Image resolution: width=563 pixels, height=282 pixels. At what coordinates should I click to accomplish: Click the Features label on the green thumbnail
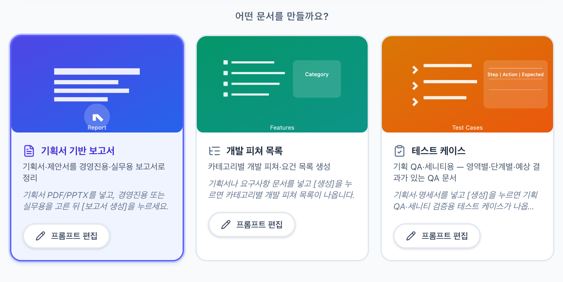[x=282, y=128]
